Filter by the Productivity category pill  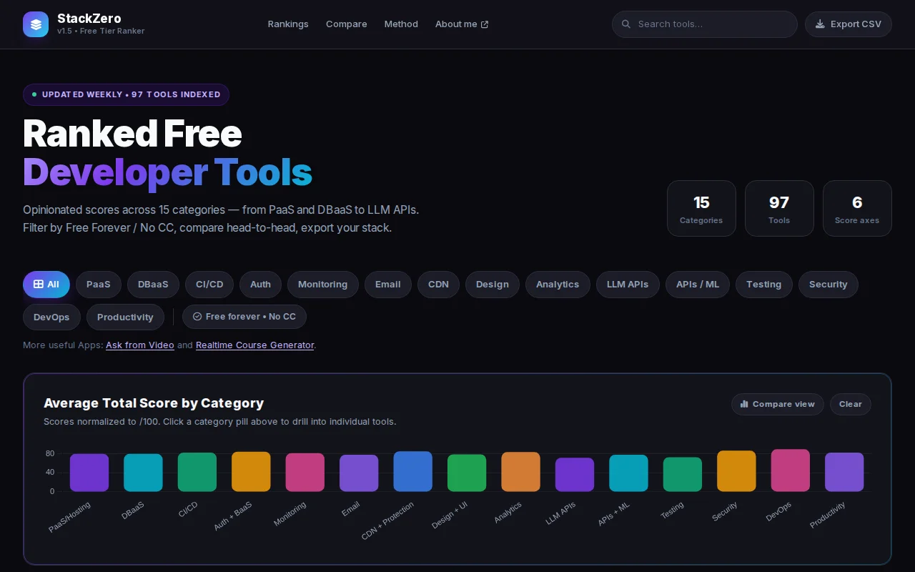tap(125, 317)
